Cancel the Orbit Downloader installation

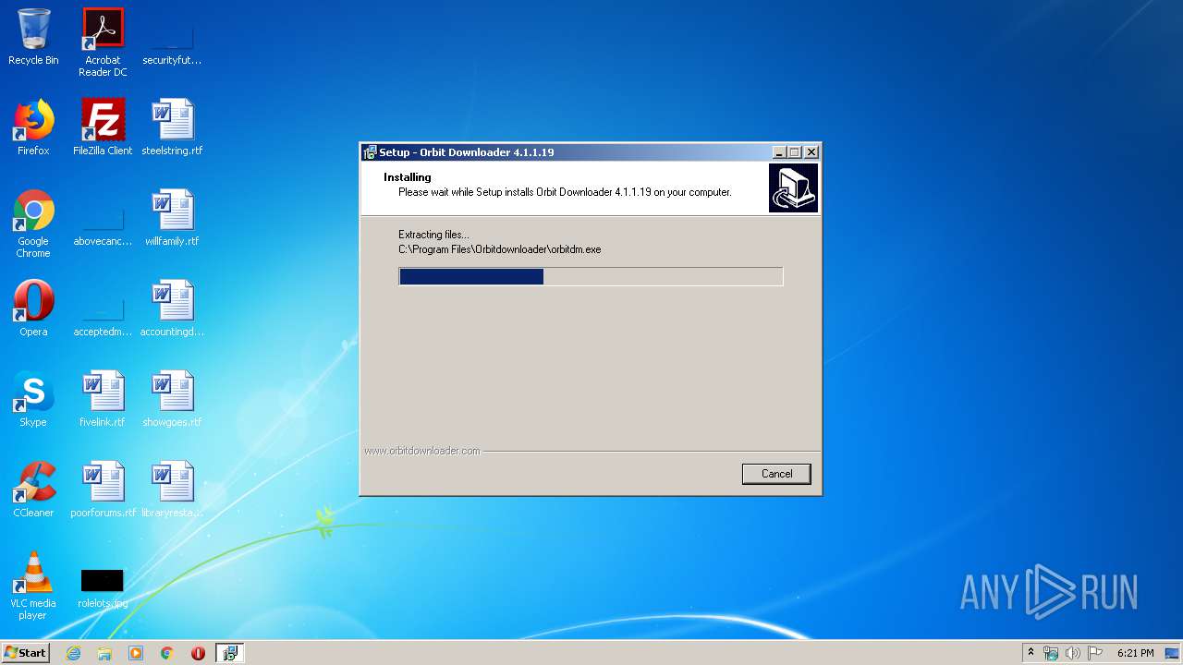coord(776,474)
